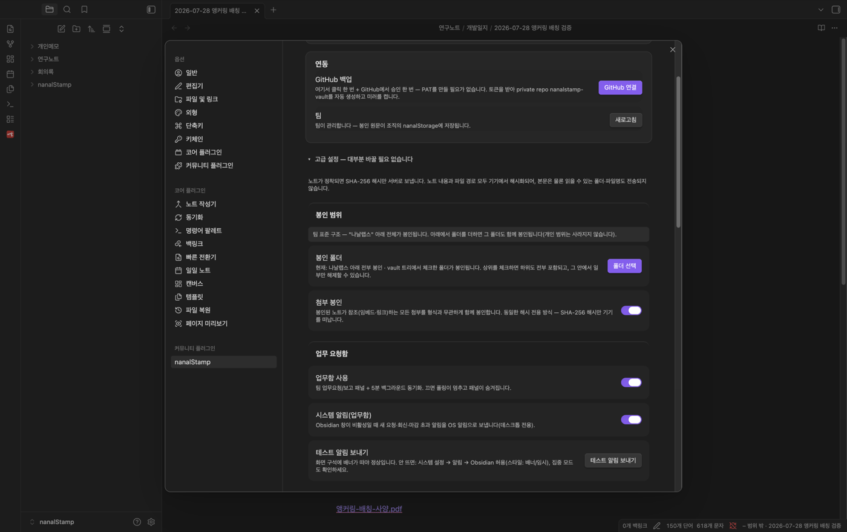Image resolution: width=847 pixels, height=532 pixels.
Task: Click the red seal status bar icon
Action: point(733,526)
